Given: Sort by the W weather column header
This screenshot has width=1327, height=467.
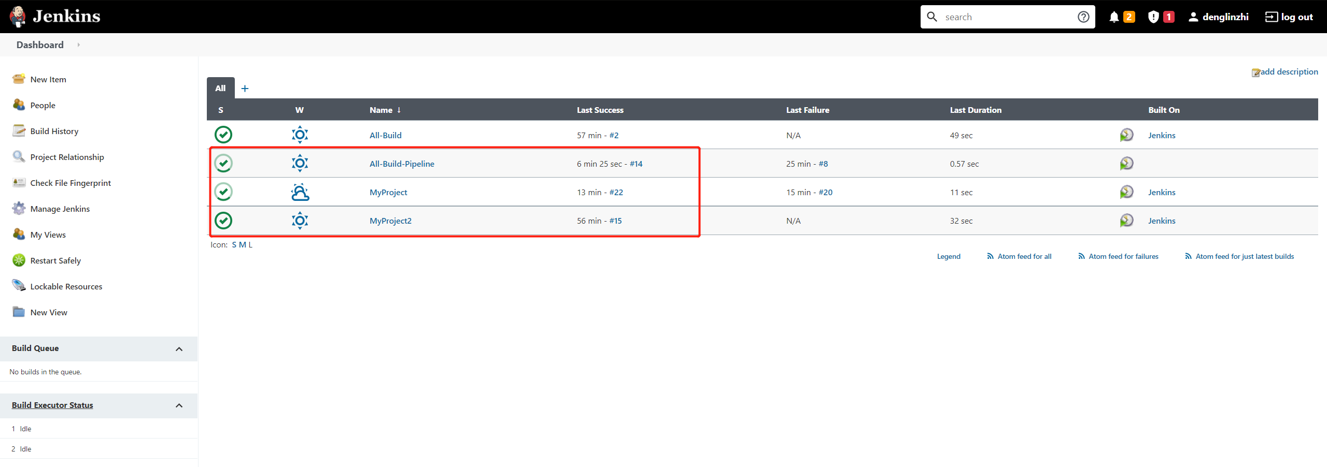Looking at the screenshot, I should coord(300,110).
